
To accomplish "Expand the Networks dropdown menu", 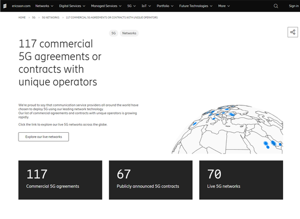I will 44,6.
